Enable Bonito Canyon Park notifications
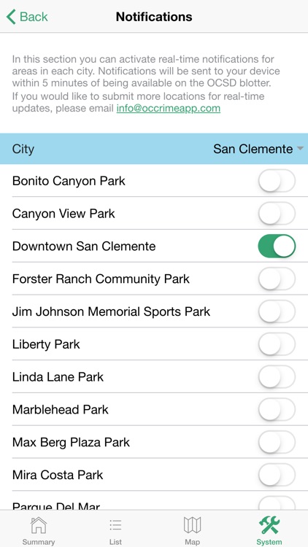The image size is (308, 547). (277, 181)
